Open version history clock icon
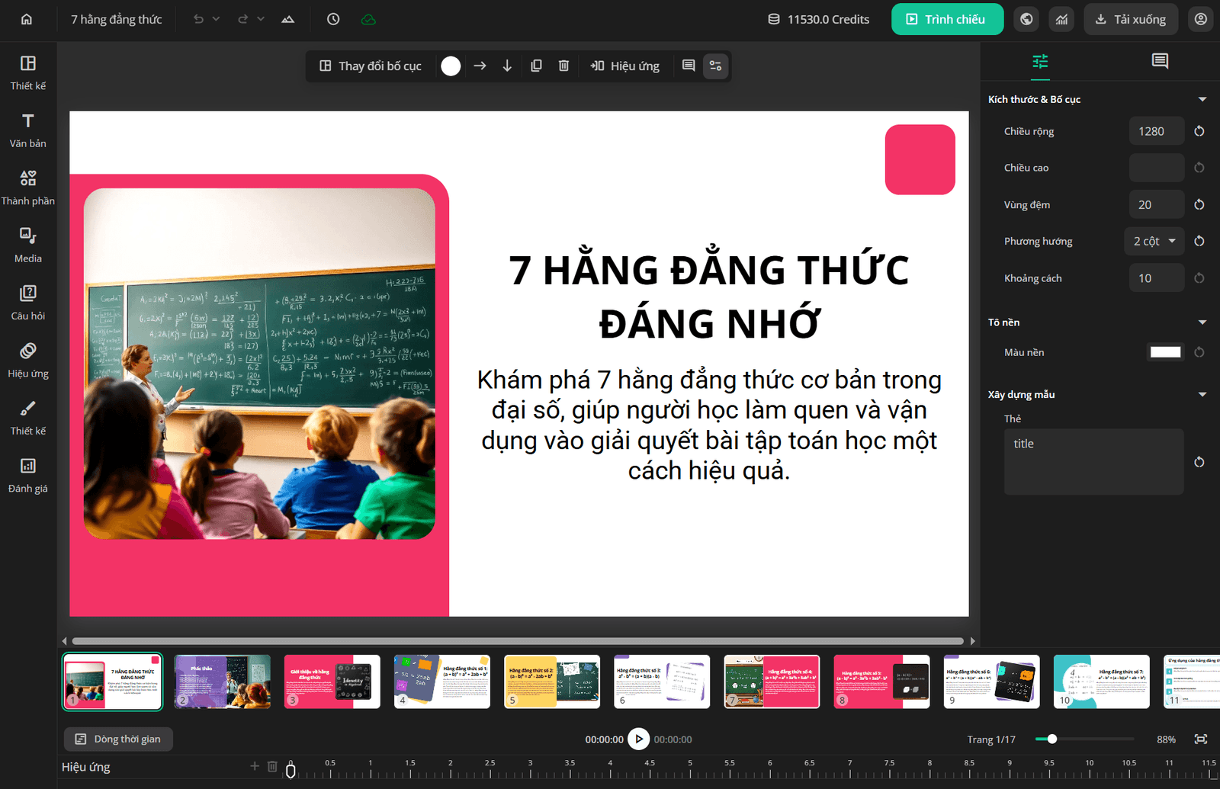1220x789 pixels. (333, 19)
